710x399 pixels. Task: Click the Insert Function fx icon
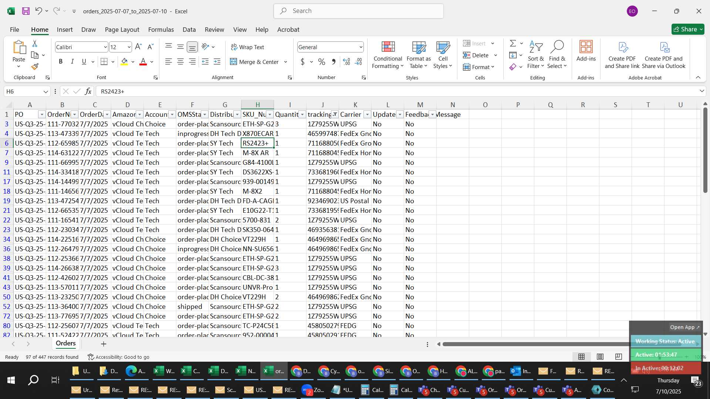click(88, 91)
